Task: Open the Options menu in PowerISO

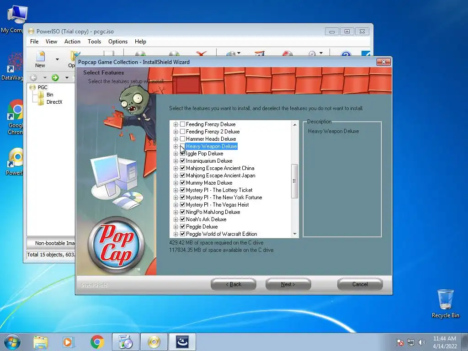Action: (x=118, y=42)
